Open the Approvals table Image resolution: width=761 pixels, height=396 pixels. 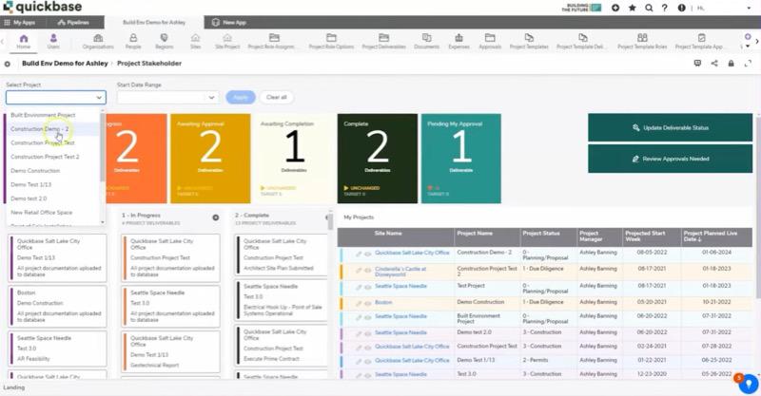point(490,41)
